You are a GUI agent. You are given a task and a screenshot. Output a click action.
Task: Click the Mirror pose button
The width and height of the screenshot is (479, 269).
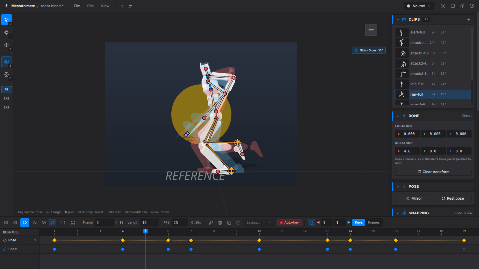[x=414, y=198]
